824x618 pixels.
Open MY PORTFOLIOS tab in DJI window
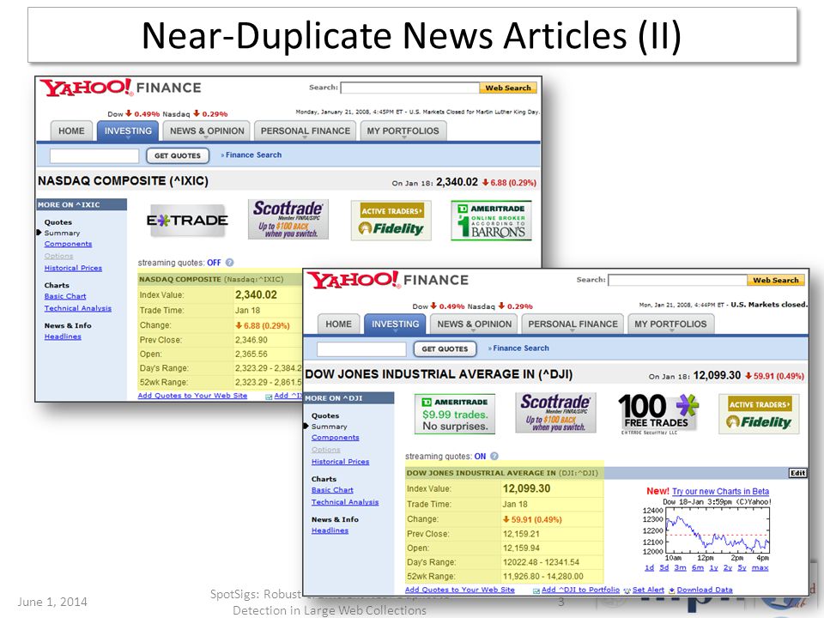click(x=670, y=324)
